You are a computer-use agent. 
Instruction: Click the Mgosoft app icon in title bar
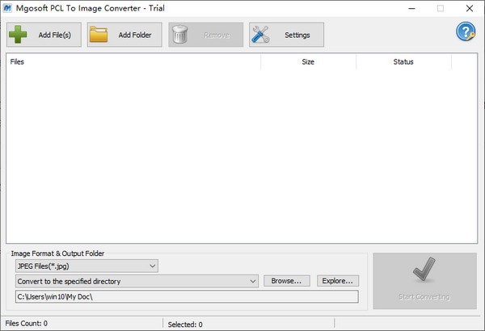coord(7,8)
